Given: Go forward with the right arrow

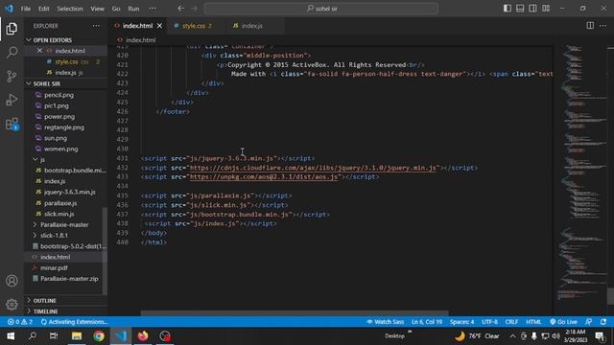Looking at the screenshot, I should coord(194,9).
